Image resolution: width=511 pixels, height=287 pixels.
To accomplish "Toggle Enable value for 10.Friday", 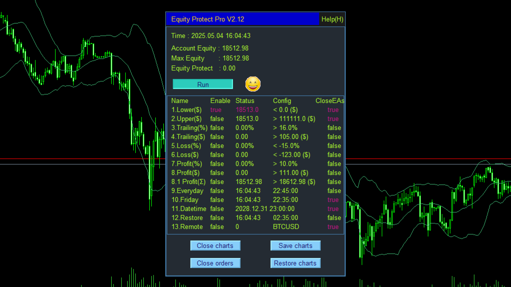I will click(x=217, y=200).
